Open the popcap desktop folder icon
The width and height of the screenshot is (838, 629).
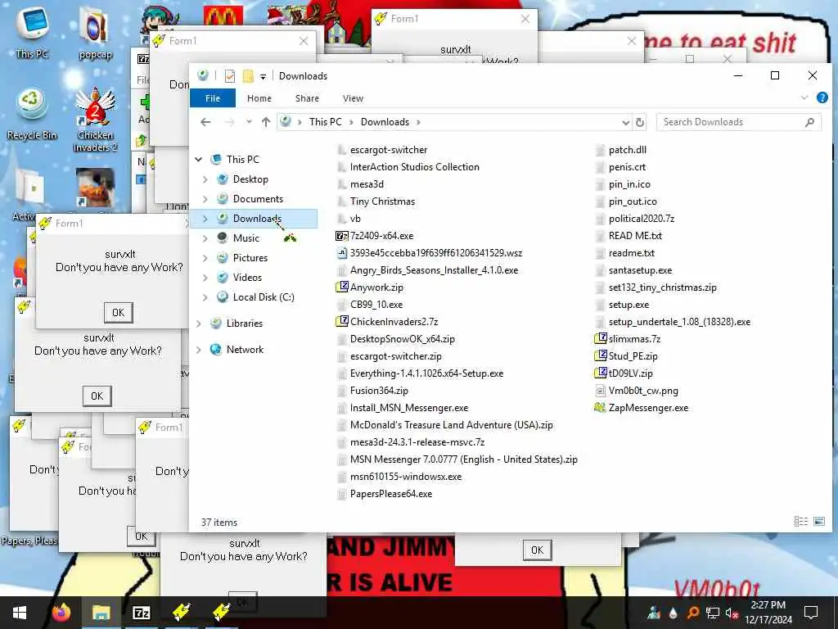point(95,33)
